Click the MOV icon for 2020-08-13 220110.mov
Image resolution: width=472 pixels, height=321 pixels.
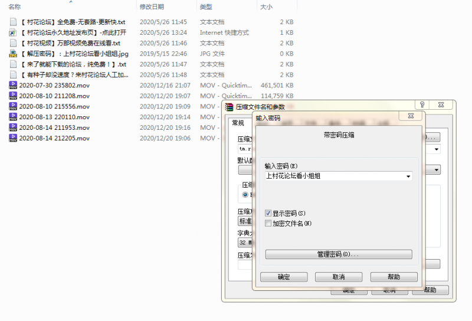click(13, 117)
